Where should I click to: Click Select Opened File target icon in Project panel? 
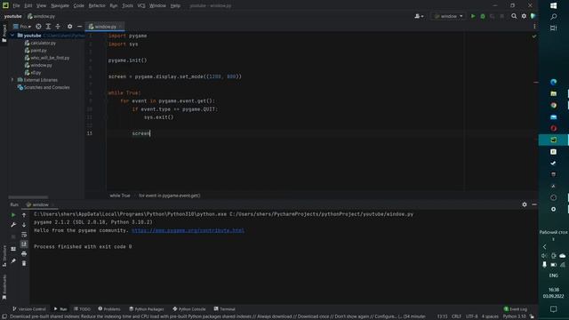[38, 27]
